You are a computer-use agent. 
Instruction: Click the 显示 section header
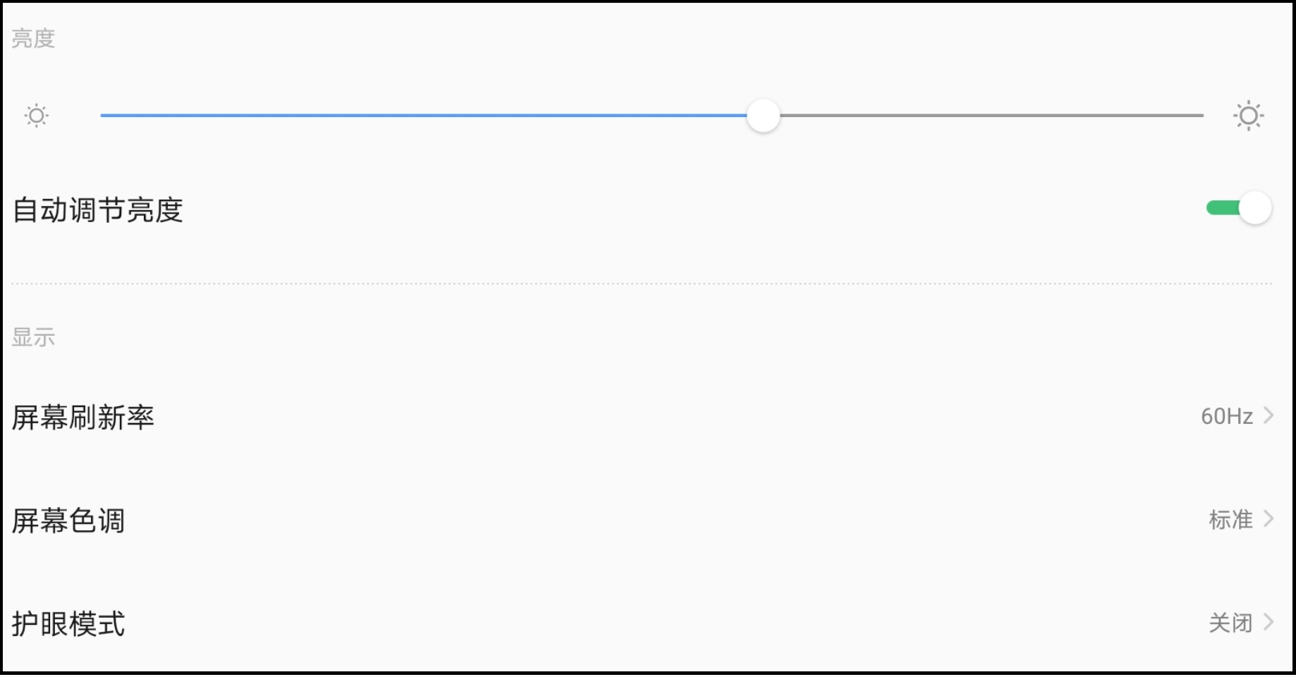[33, 337]
